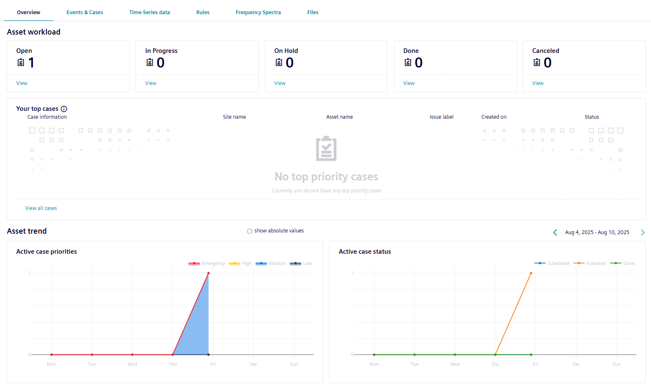This screenshot has width=651, height=387.
Task: Click the info icon beside Your top cases
Action: click(x=64, y=109)
